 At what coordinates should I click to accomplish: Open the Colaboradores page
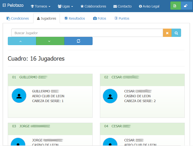click(x=93, y=6)
